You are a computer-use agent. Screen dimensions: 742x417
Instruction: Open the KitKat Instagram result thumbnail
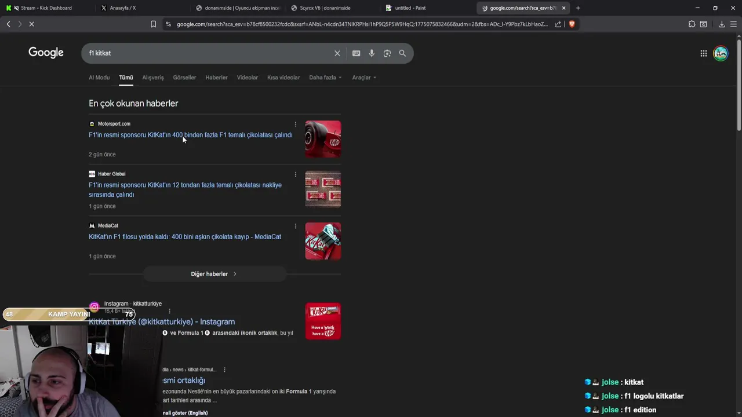point(323,321)
